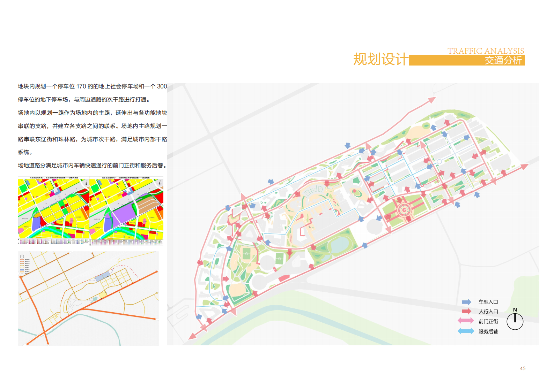Viewport: 554px width, 391px height.
Task: Select the 人行入口 legend label
Action: 488,312
